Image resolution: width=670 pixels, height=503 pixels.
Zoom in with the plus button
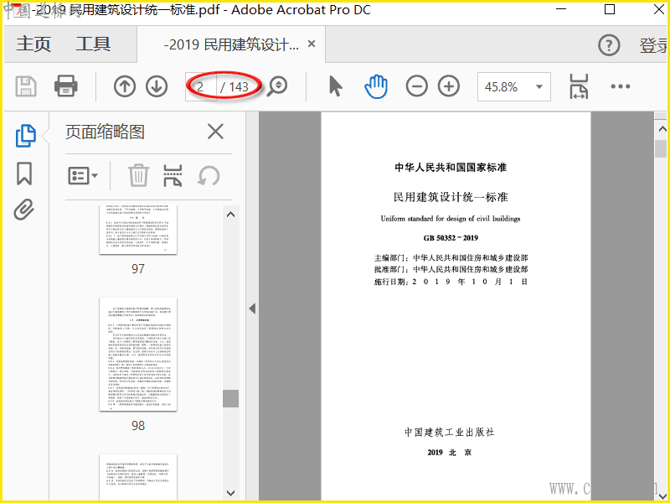pyautogui.click(x=449, y=86)
